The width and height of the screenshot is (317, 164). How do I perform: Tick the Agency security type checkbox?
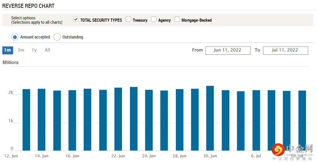click(x=154, y=19)
